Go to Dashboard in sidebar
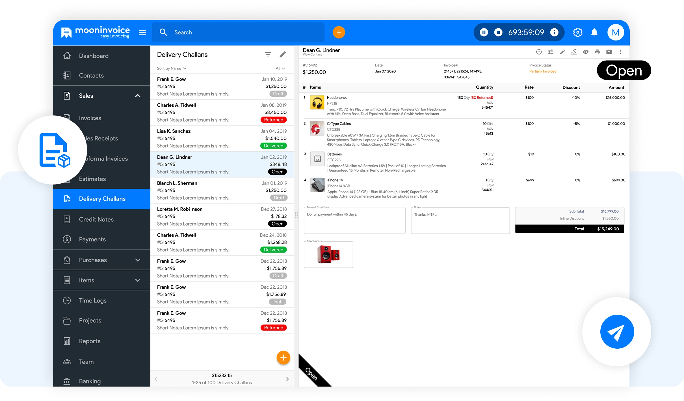The width and height of the screenshot is (684, 401). pos(94,56)
